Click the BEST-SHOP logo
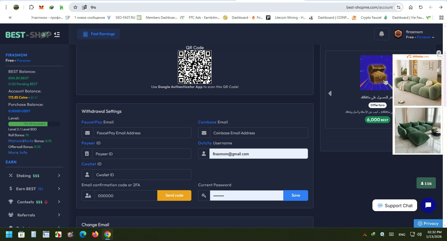Image resolution: width=447 pixels, height=241 pixels. pyautogui.click(x=28, y=35)
